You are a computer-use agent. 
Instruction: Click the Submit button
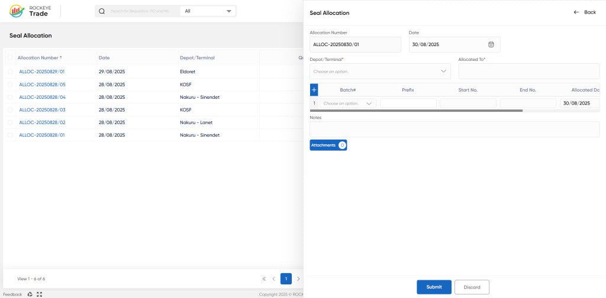pos(434,287)
